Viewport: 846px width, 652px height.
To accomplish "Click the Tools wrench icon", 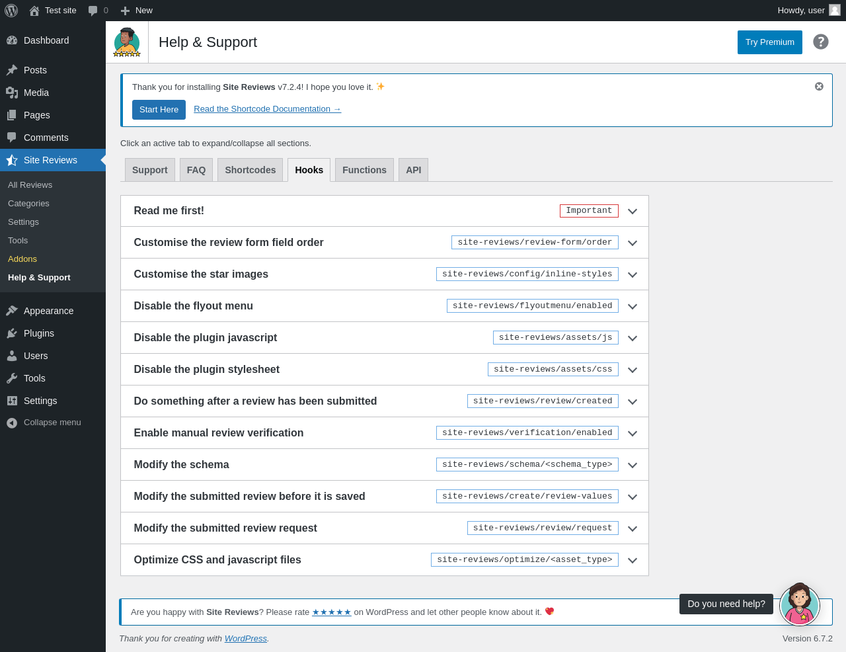I will tap(12, 378).
